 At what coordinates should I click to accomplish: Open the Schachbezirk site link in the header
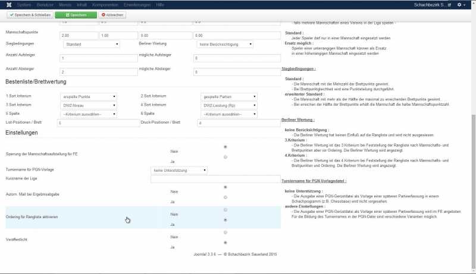pos(434,4)
